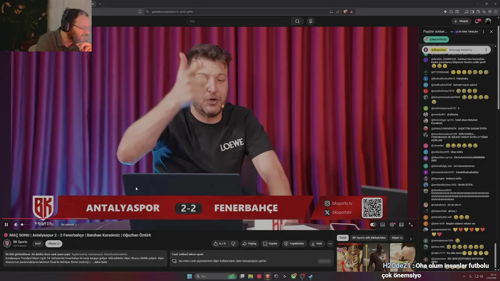Show more filter chips with right arrow
This screenshot has height=281, width=500.
pos(411,238)
